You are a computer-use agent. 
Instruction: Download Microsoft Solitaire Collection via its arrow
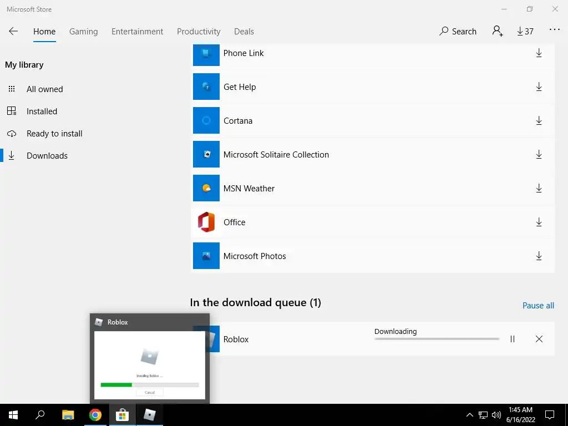539,154
